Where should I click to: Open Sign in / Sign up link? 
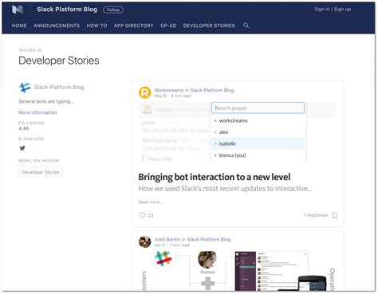[x=333, y=9]
